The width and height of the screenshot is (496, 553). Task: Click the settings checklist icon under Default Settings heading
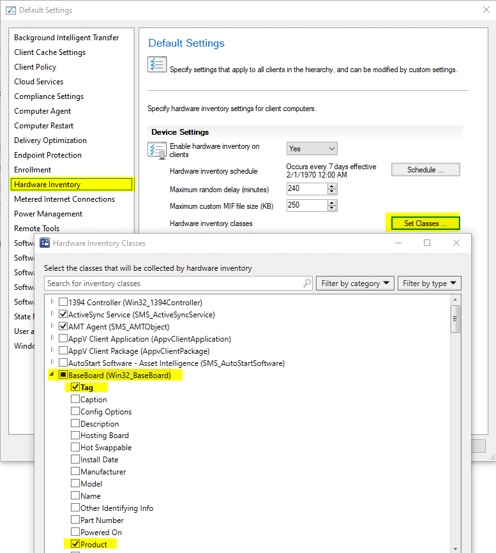coord(156,65)
